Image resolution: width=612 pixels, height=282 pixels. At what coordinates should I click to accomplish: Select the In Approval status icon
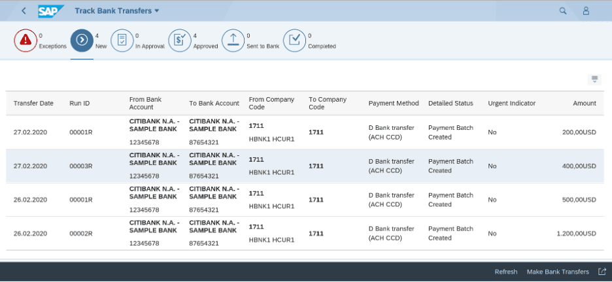(x=122, y=40)
